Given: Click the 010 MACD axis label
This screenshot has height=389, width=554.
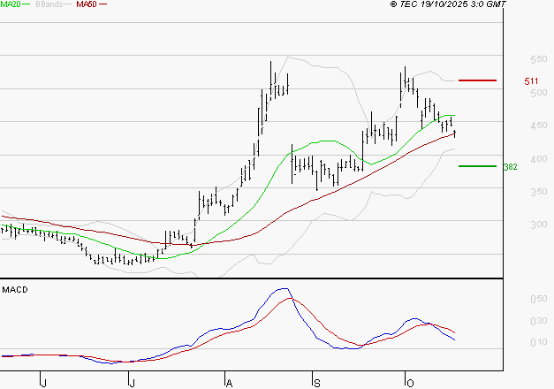Looking at the screenshot, I should click(512, 342).
